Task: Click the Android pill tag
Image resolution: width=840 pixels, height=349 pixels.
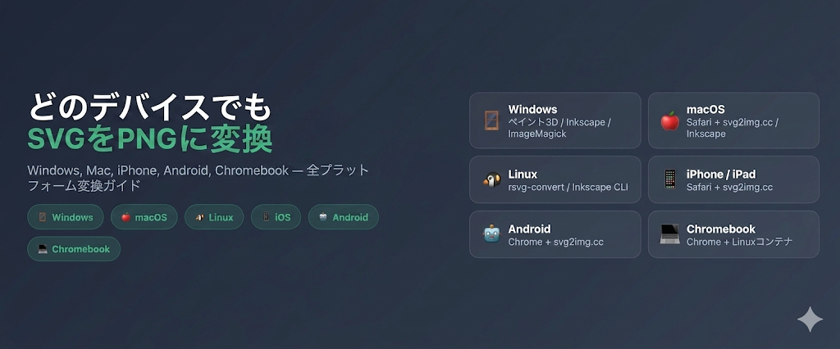Action: [344, 217]
